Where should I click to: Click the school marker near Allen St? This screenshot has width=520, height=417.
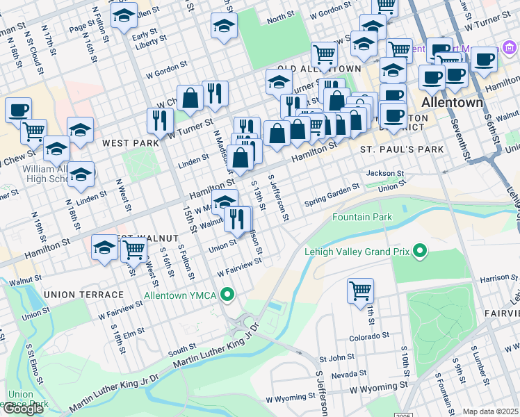click(x=124, y=16)
